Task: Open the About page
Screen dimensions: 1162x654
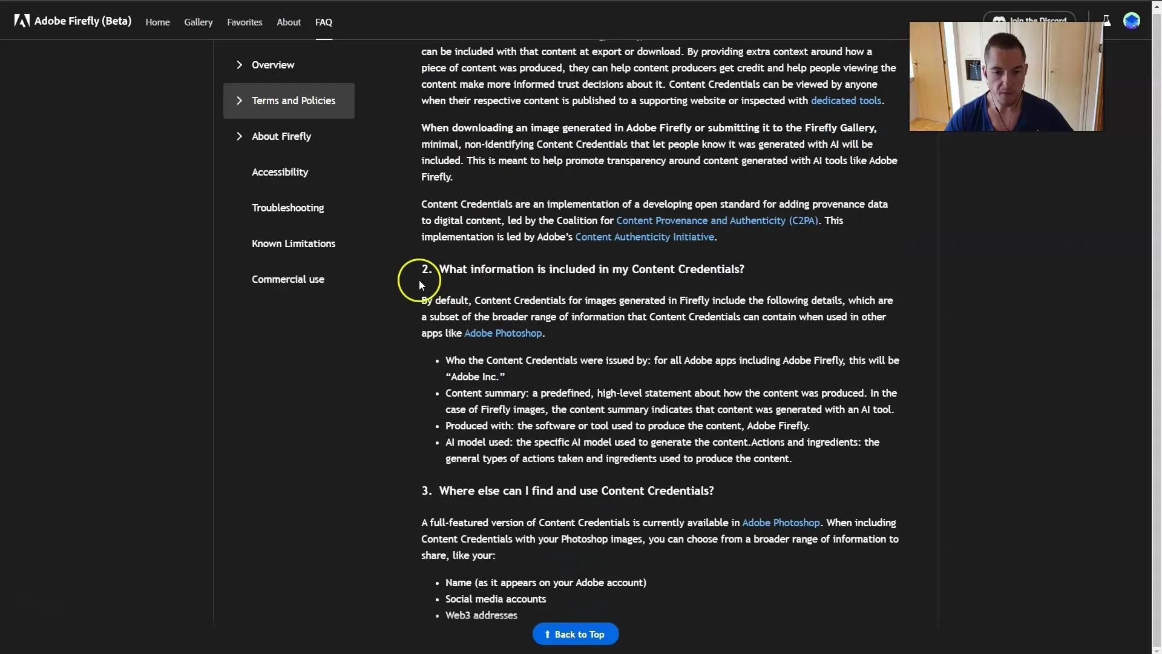Action: coord(289,22)
